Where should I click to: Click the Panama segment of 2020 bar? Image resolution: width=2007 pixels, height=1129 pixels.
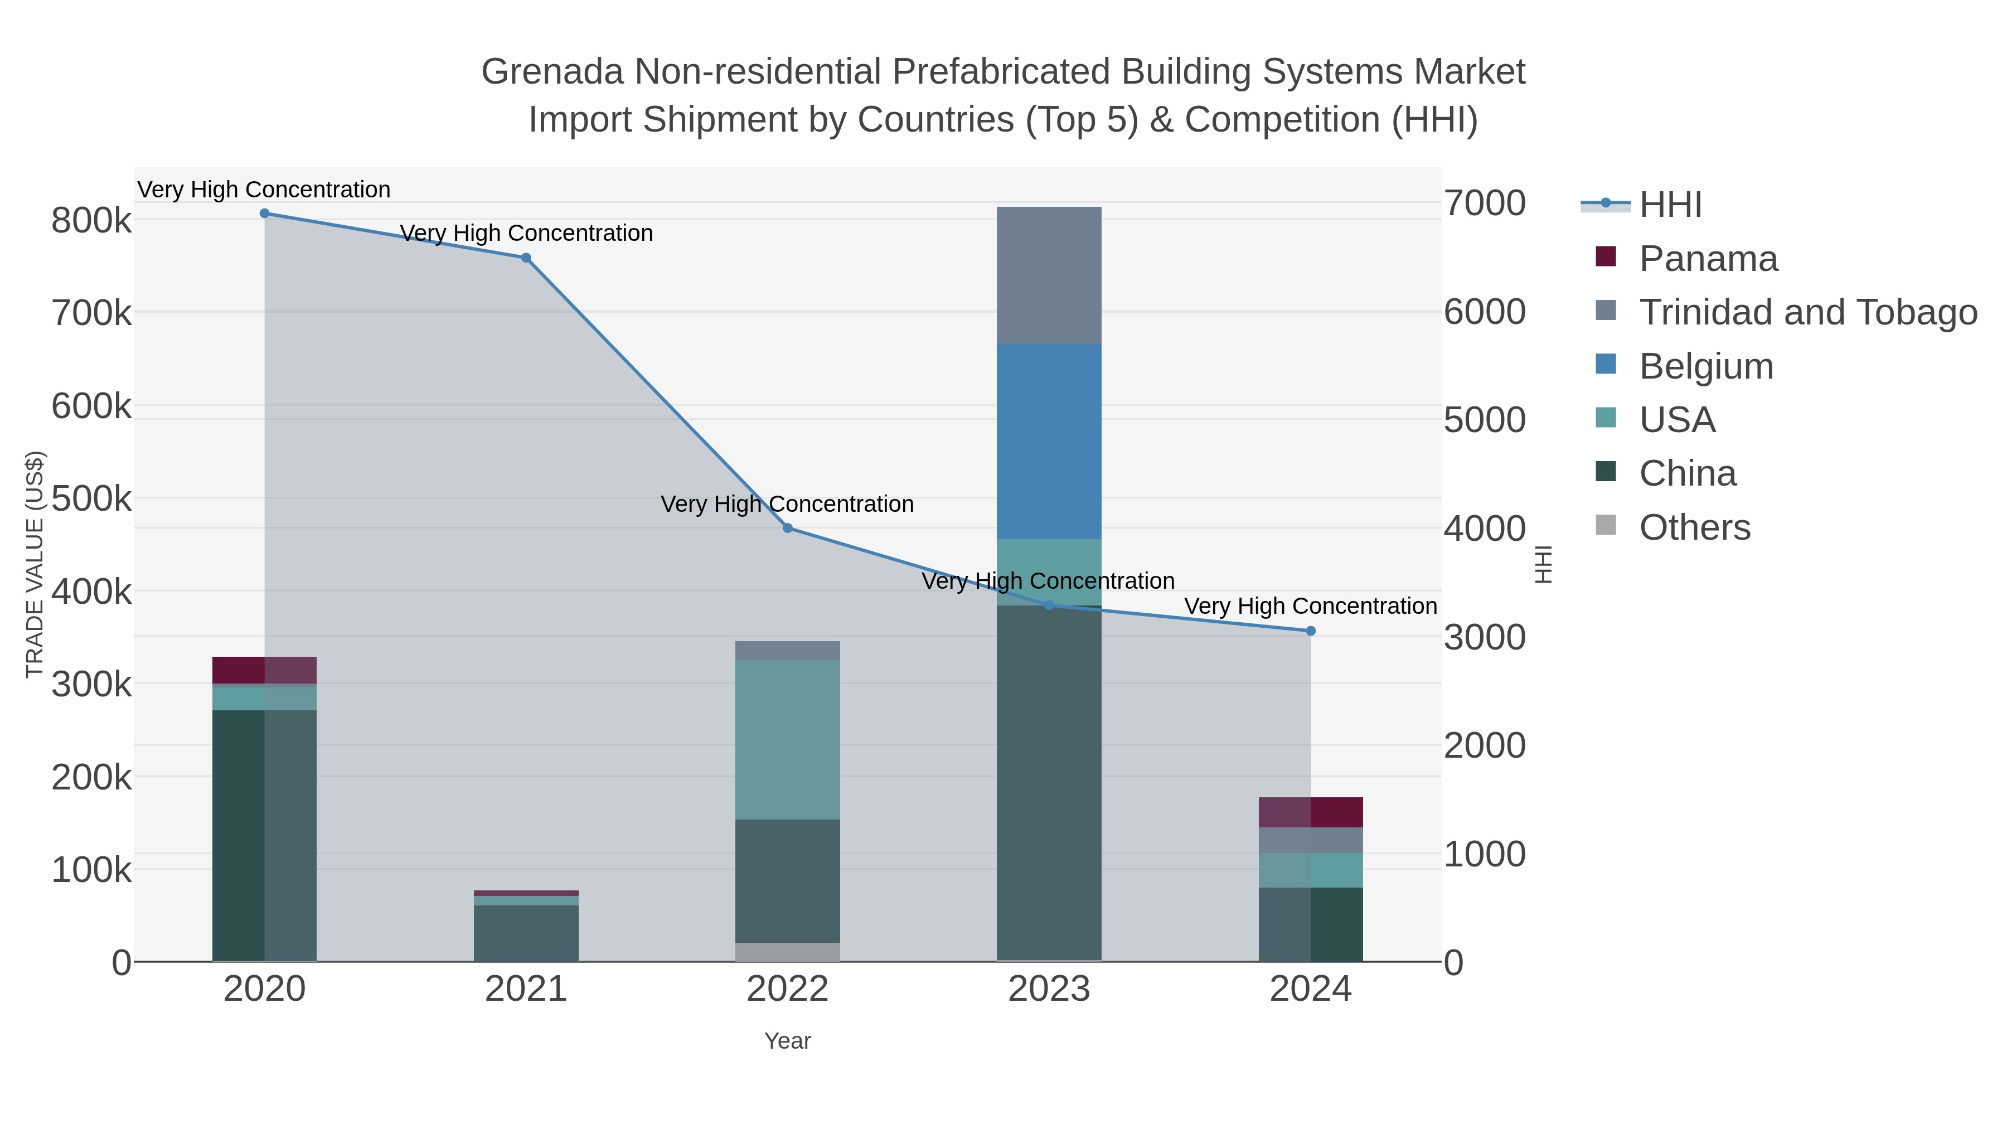(x=264, y=671)
